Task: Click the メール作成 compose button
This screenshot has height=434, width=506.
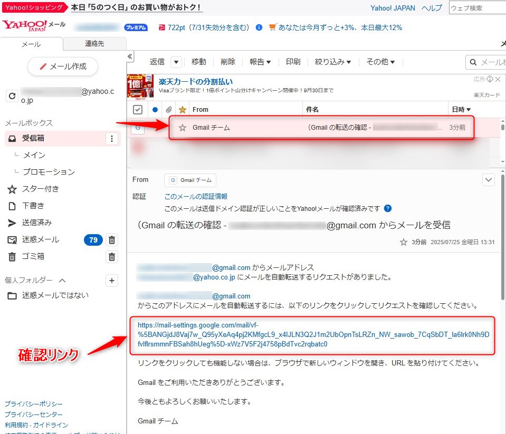Action: [63, 66]
